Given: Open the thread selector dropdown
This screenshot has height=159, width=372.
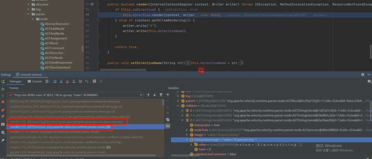Looking at the screenshot, I should tap(76, 95).
